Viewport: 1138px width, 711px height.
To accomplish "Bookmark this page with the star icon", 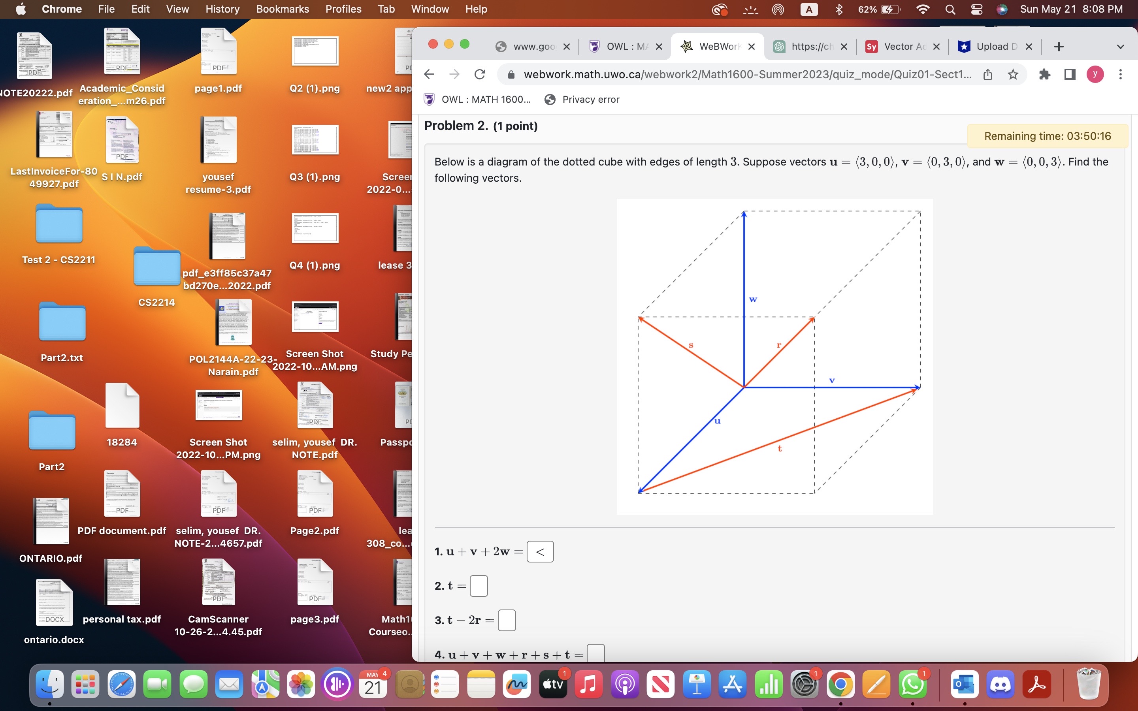I will (x=1013, y=74).
